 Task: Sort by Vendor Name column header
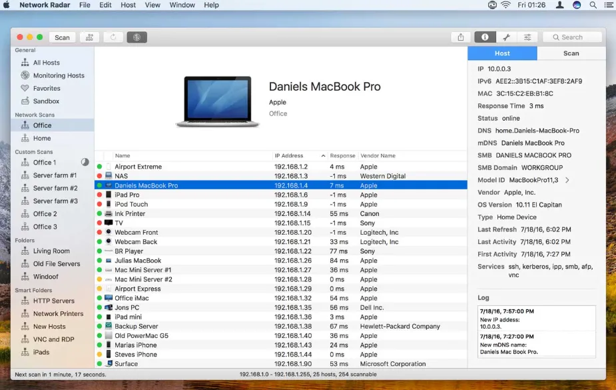point(412,156)
